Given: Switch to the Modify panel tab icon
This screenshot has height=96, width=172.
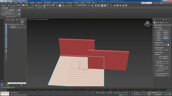Looking at the screenshot, I should pos(157,20).
